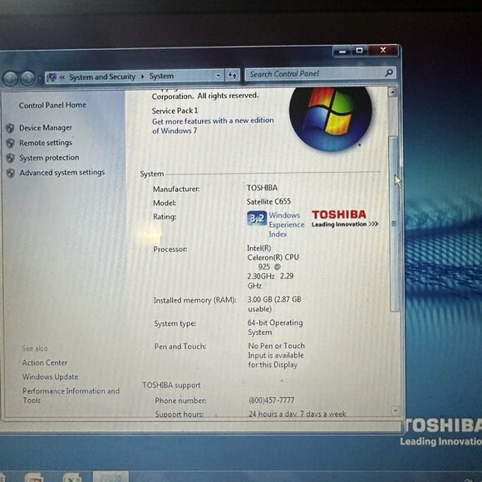Click the (800)457-7777 phone number

coord(272,401)
